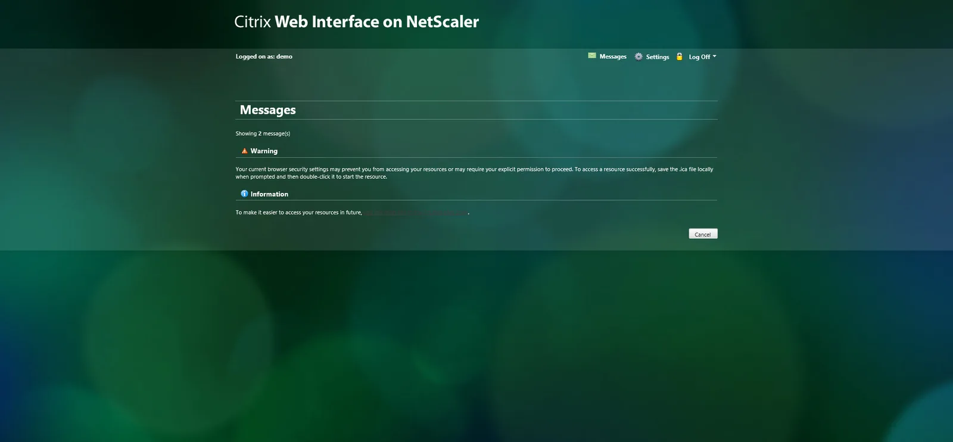Click the 'Showing 2 message(s)' text
Viewport: 953px width, 442px height.
(x=263, y=133)
